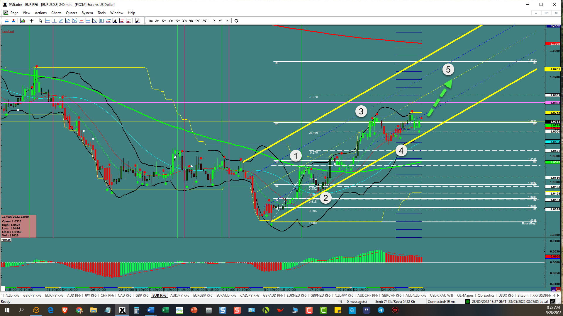Click the red Locked label on chart
Viewport: 563px width, 316px height.
8,32
